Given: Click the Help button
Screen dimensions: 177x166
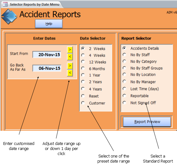Looking at the screenshot, I should tap(49, 24).
